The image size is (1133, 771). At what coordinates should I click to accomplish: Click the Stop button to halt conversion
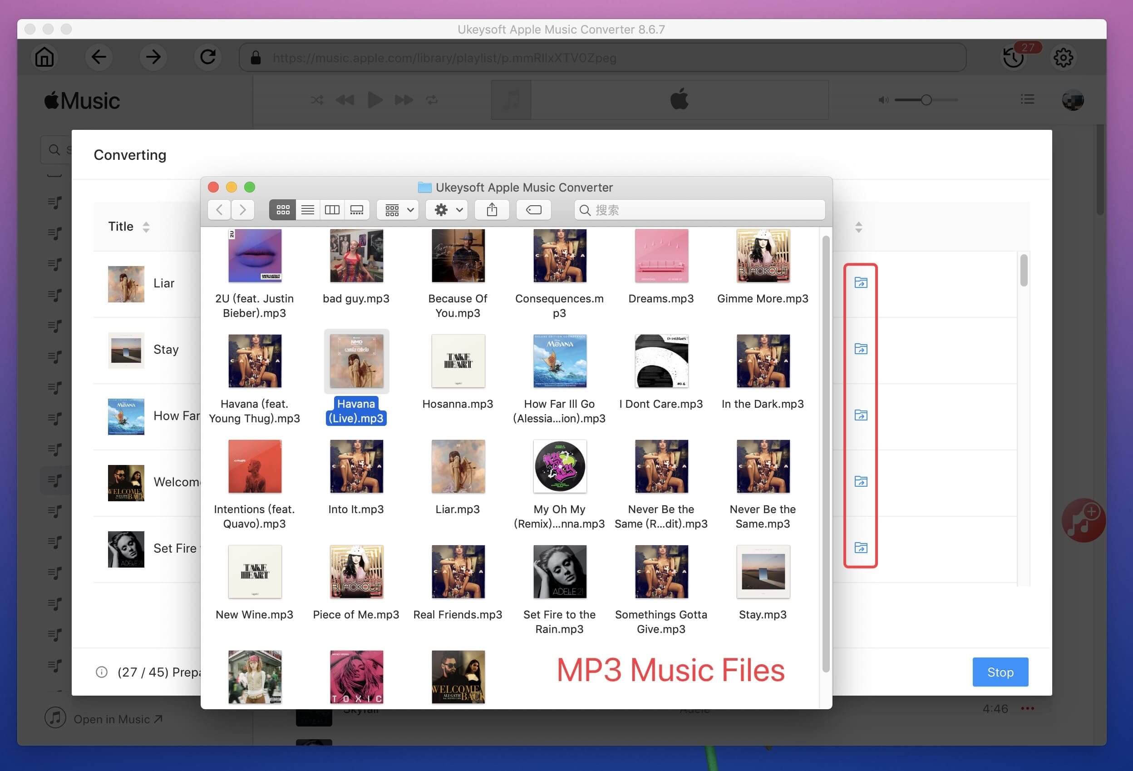1000,672
